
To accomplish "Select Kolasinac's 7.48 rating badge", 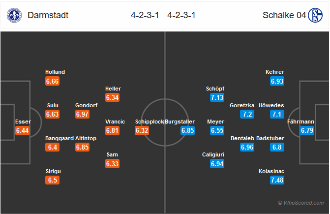I will [x=277, y=180].
